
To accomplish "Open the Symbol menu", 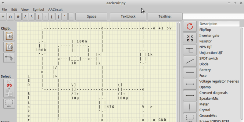I will point(38,9).
